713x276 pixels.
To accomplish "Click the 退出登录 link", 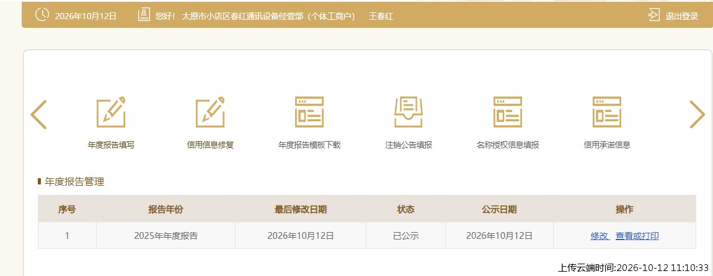I will (681, 16).
